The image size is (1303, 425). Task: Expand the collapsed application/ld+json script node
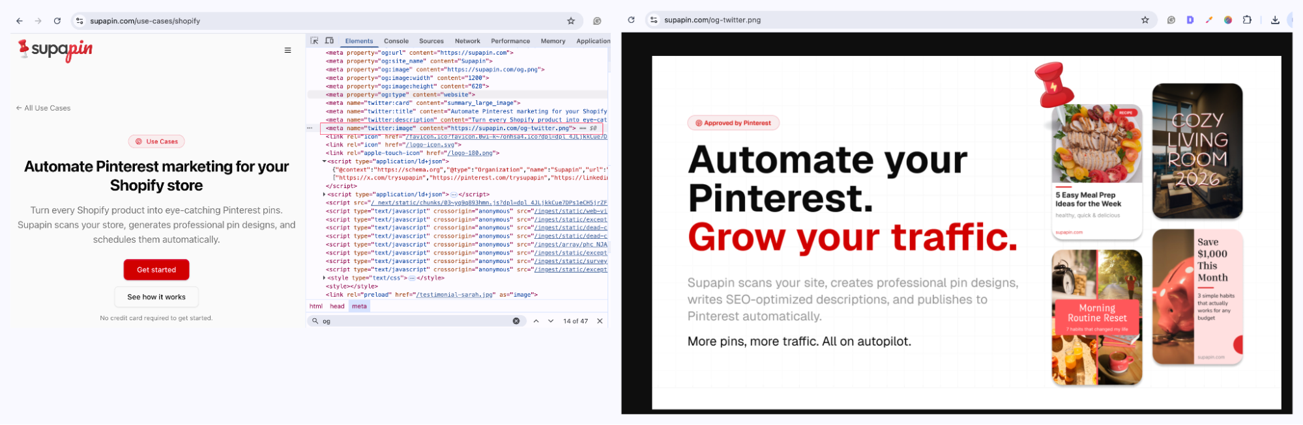(x=324, y=195)
